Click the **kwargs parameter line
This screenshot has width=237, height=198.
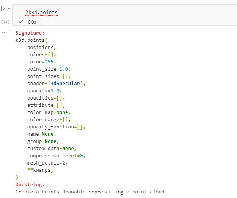tap(40, 170)
